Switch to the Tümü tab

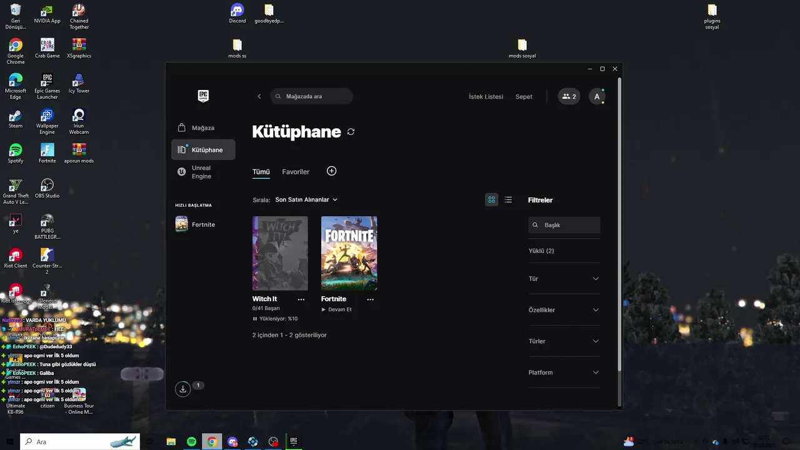261,172
